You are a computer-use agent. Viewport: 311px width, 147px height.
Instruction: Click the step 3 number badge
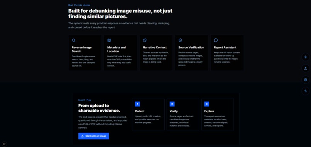(207, 104)
